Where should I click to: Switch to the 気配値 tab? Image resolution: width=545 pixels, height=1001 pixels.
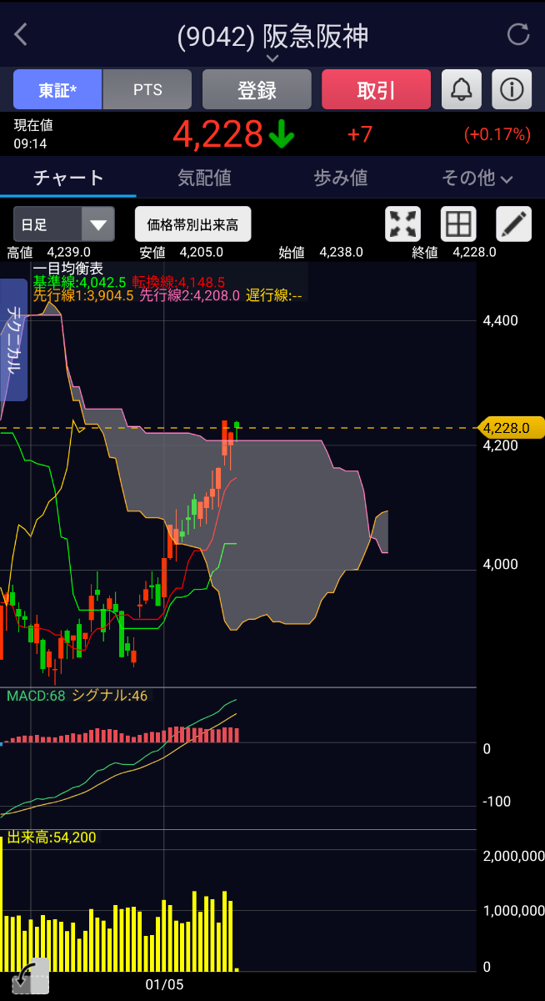pyautogui.click(x=204, y=178)
